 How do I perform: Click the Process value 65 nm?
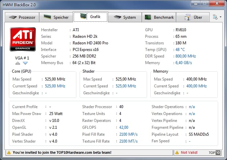click(181, 36)
